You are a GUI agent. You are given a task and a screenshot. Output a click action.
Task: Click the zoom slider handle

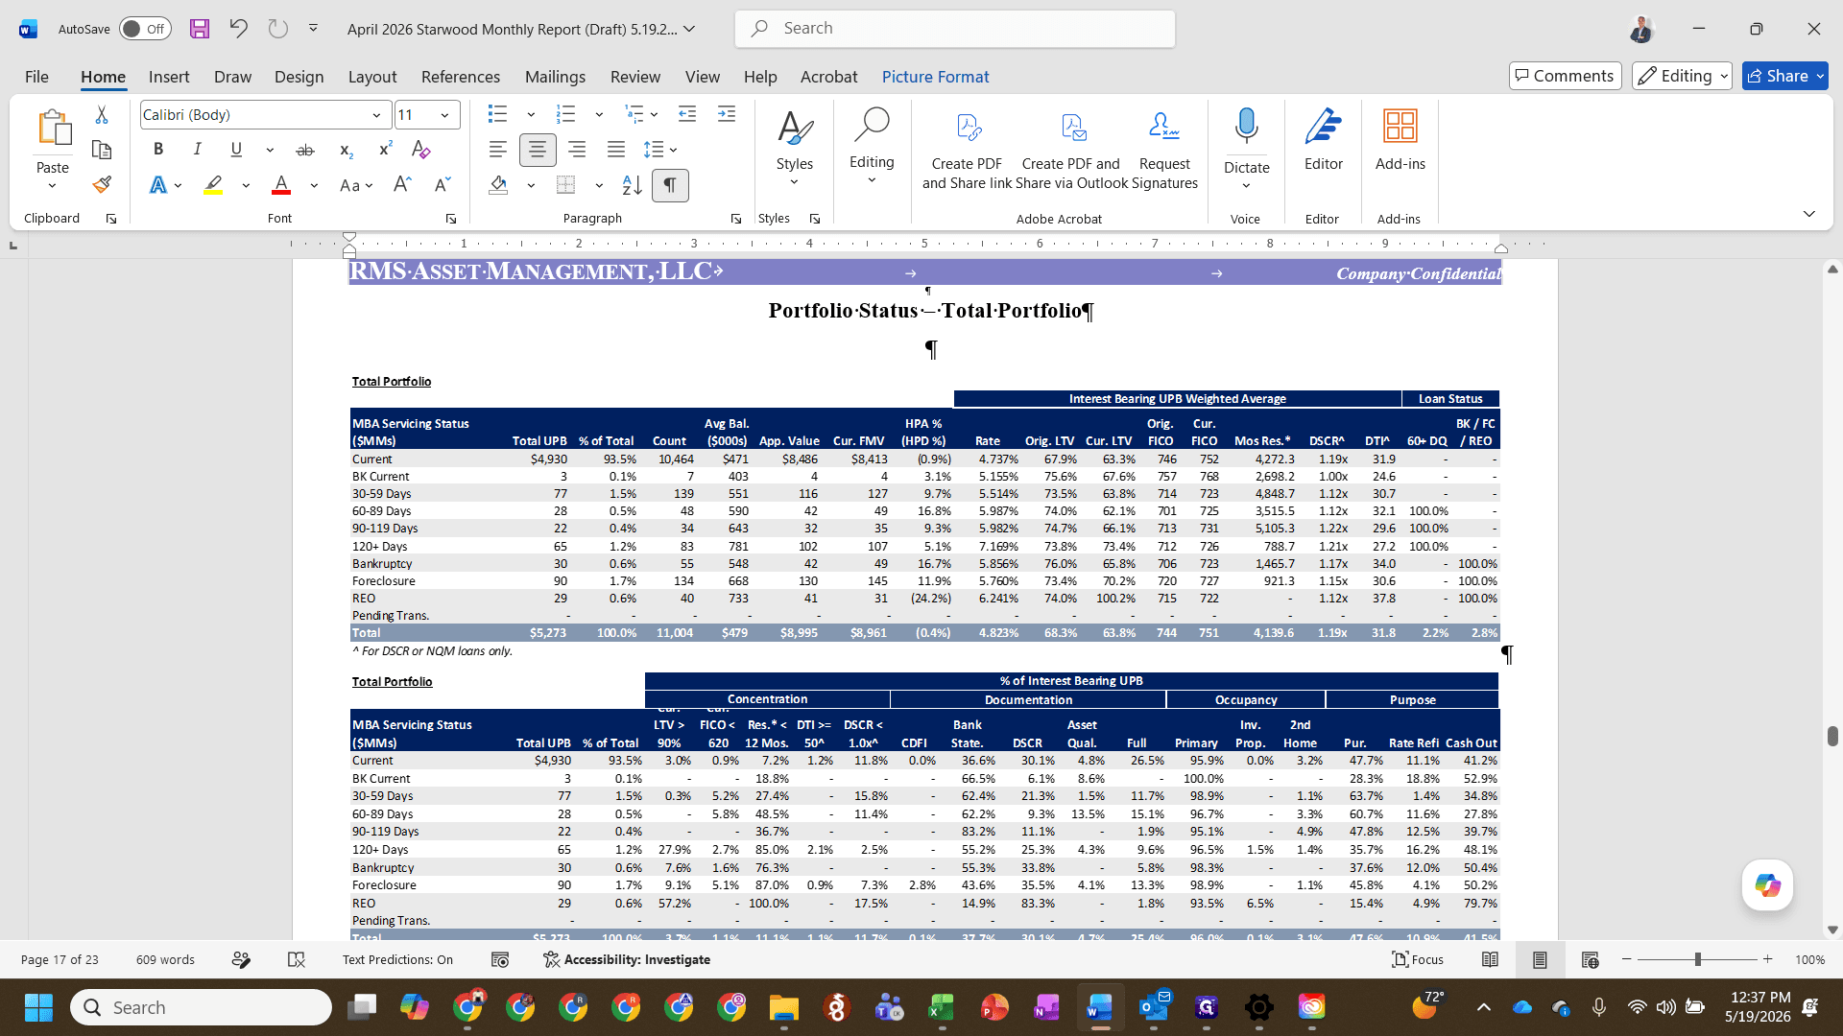point(1698,959)
